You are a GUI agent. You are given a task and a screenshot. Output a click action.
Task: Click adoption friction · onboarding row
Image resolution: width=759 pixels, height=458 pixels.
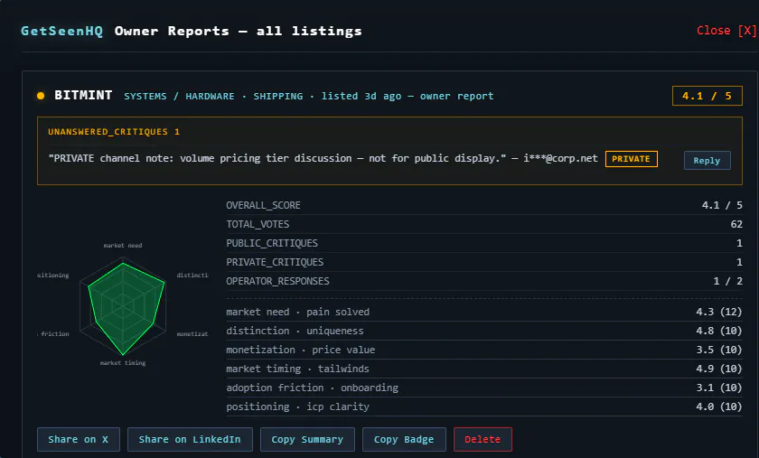pyautogui.click(x=484, y=388)
